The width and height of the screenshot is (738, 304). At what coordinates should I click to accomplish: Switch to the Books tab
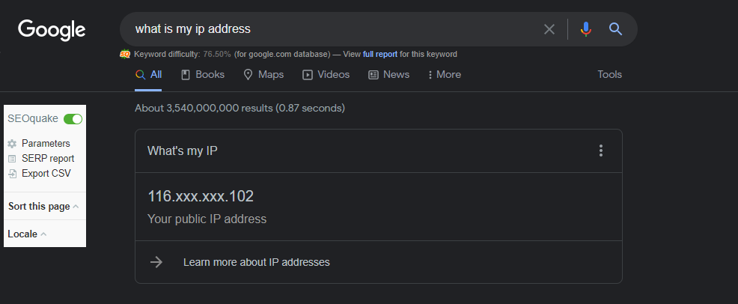pyautogui.click(x=203, y=75)
